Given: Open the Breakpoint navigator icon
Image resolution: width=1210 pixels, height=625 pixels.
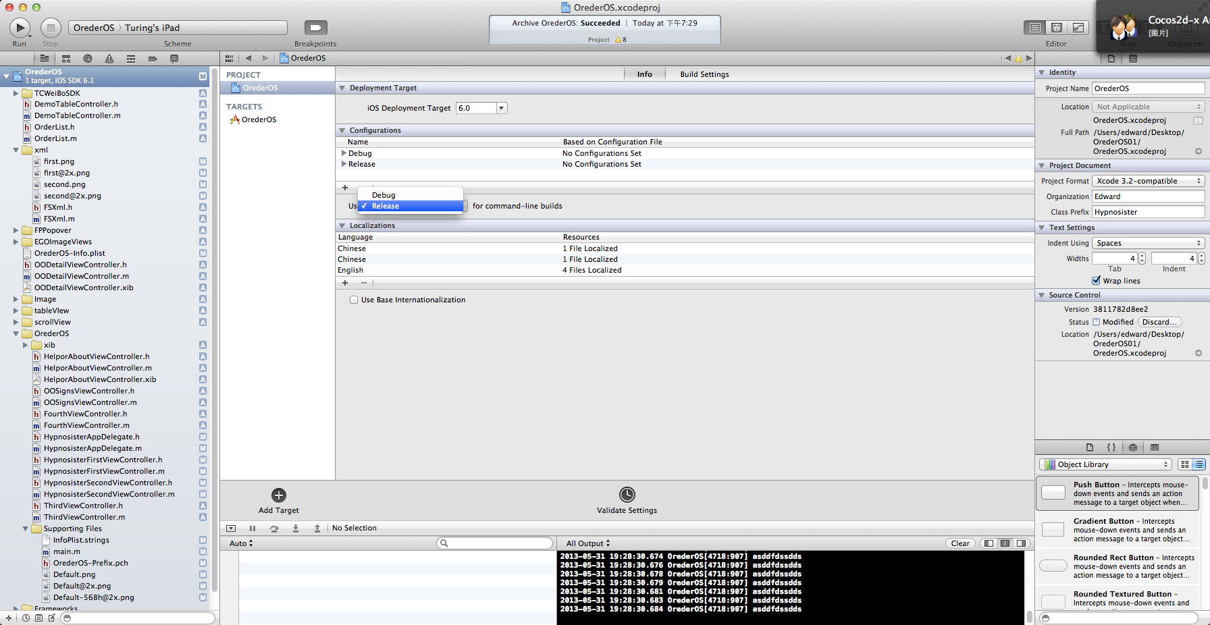Looking at the screenshot, I should tap(153, 59).
